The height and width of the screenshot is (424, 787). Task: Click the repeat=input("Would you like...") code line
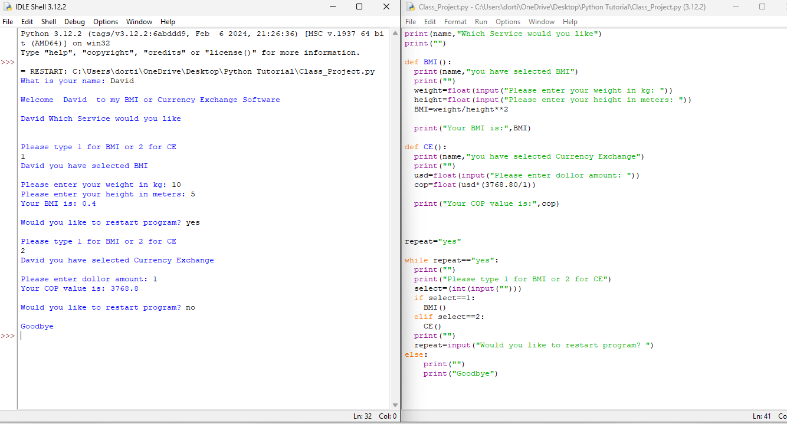point(534,345)
